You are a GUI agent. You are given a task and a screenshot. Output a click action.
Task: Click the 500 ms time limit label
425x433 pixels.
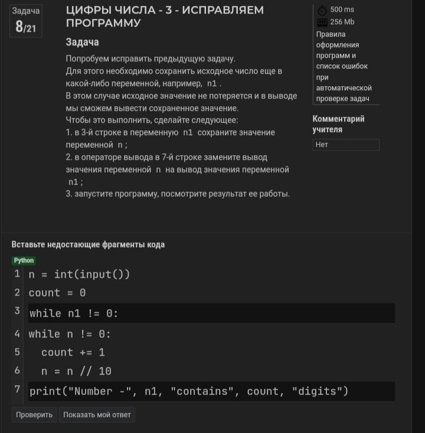coord(342,9)
